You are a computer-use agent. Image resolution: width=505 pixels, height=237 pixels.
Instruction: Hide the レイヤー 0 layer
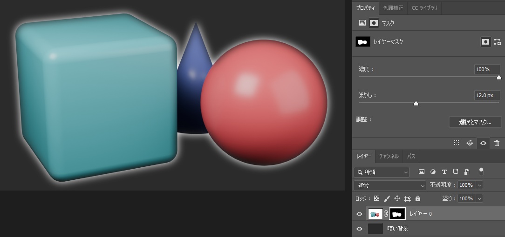click(x=360, y=214)
